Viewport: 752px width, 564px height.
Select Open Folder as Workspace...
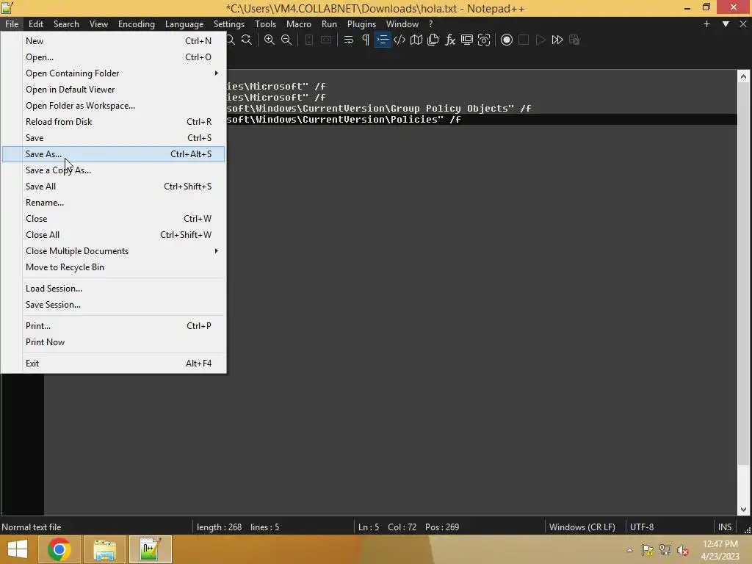[114, 106]
